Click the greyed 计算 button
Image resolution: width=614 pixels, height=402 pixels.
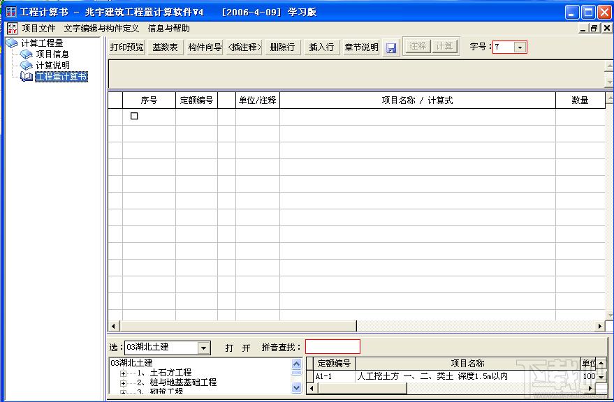click(444, 46)
